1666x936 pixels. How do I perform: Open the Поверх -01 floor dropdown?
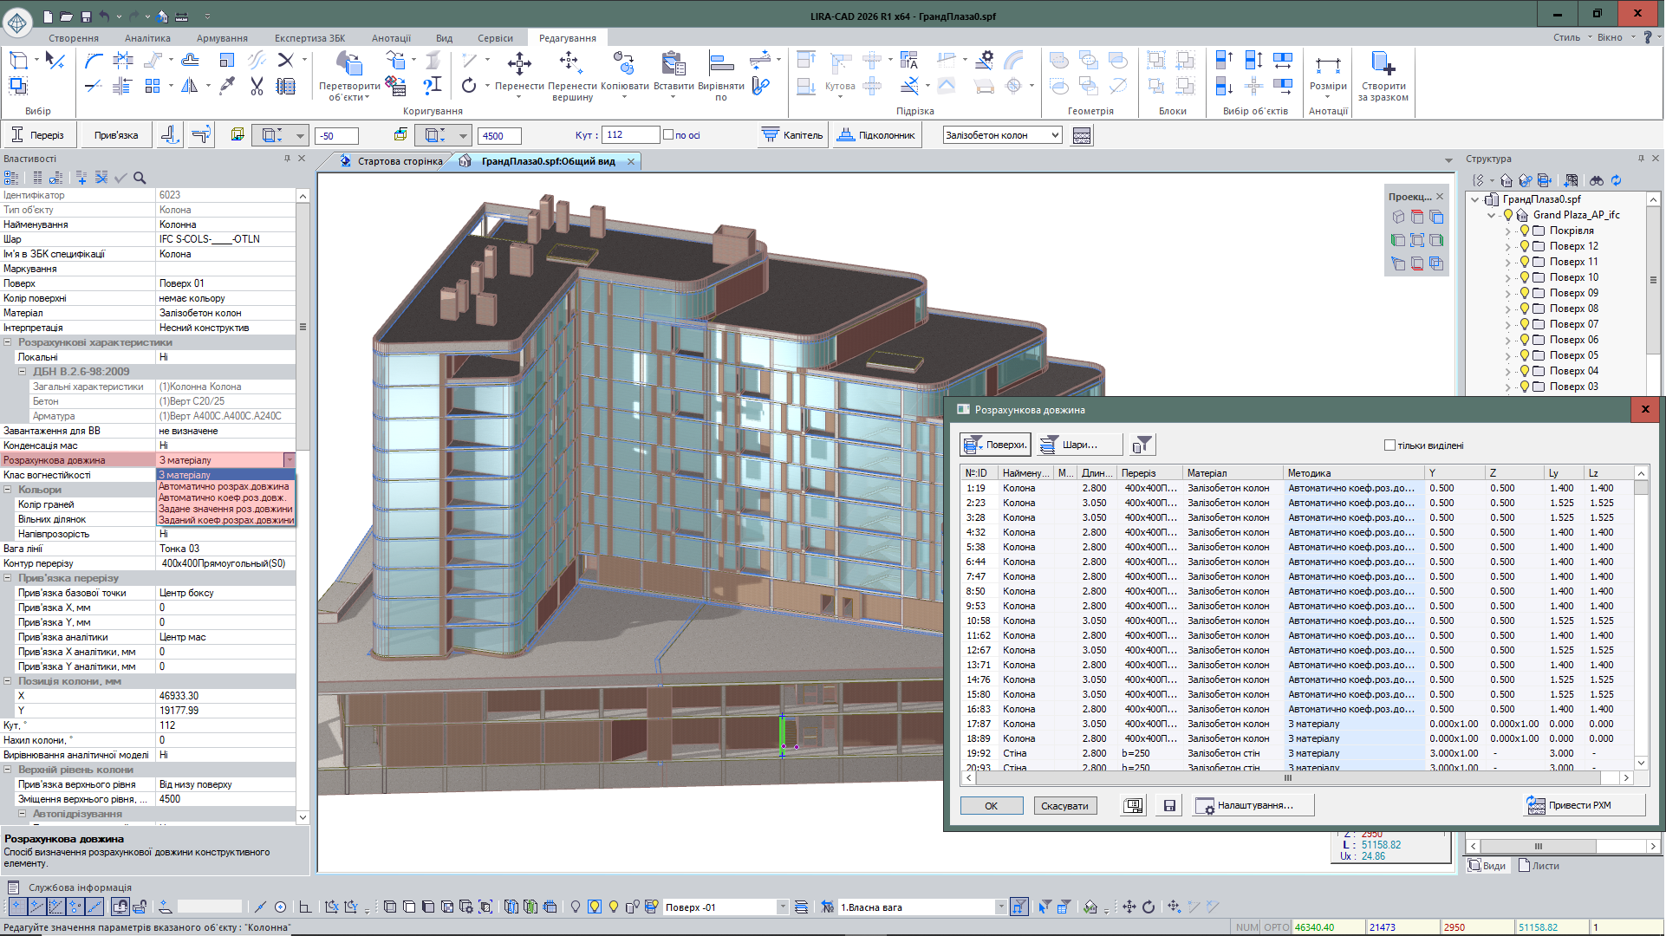pyautogui.click(x=782, y=907)
